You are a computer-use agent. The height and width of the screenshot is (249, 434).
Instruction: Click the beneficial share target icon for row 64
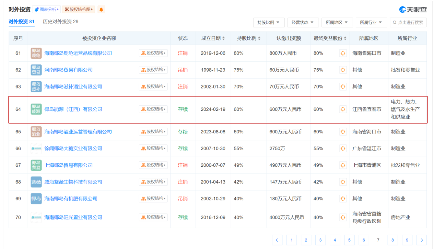[343, 109]
